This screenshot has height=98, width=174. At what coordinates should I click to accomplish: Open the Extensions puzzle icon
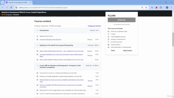coord(161,8)
